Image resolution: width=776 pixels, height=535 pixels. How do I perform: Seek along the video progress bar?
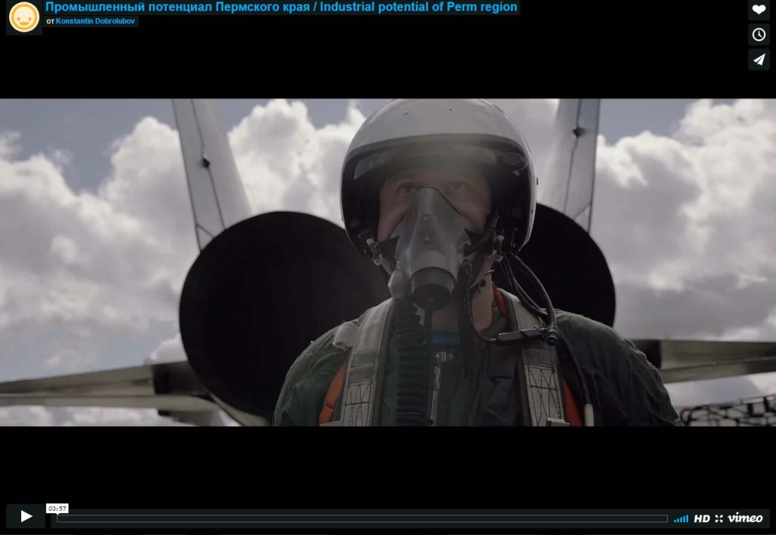[x=362, y=518]
